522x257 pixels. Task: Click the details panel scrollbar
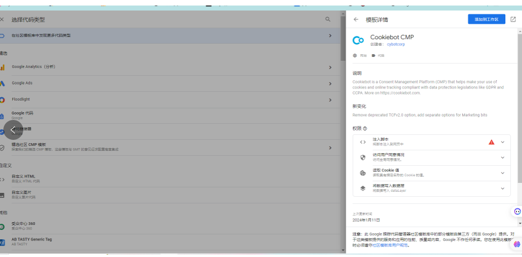520,108
